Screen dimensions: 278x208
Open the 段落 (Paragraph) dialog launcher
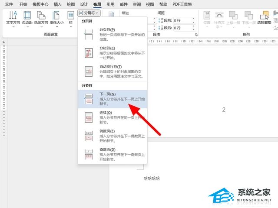click(x=196, y=34)
